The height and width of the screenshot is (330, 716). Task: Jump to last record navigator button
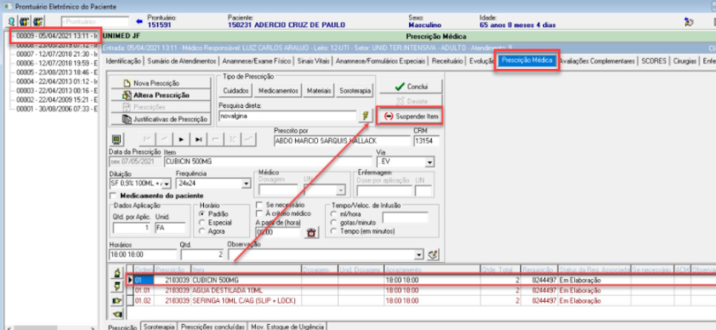(198, 139)
